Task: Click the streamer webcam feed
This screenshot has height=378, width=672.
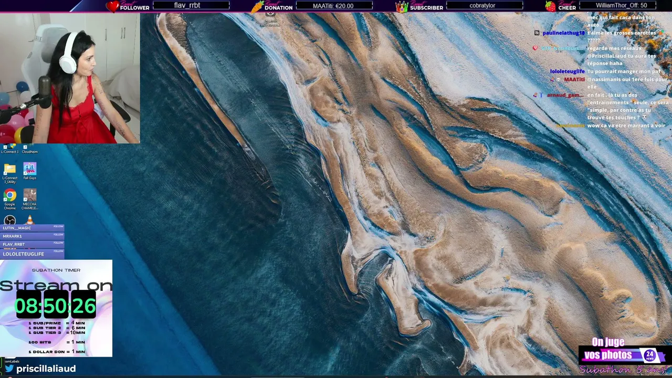Action: click(70, 78)
